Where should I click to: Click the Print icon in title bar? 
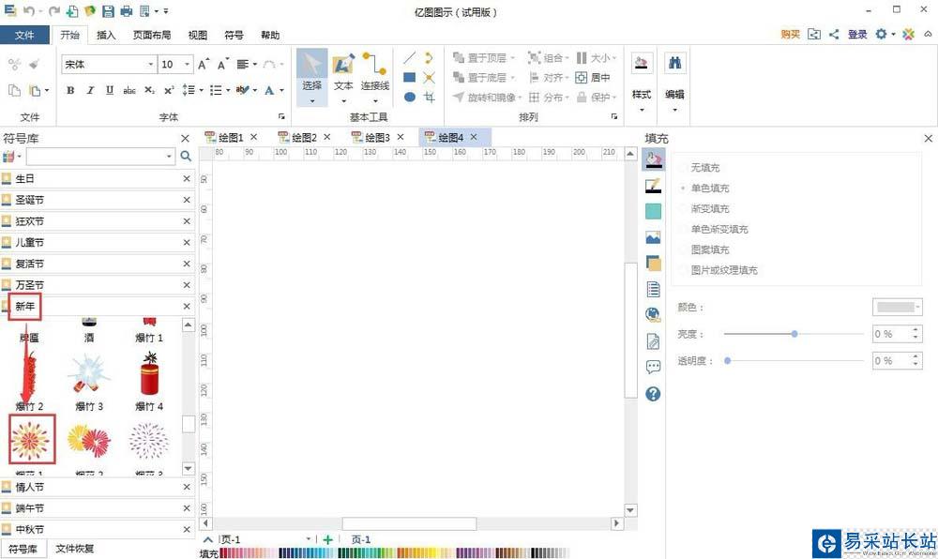127,11
